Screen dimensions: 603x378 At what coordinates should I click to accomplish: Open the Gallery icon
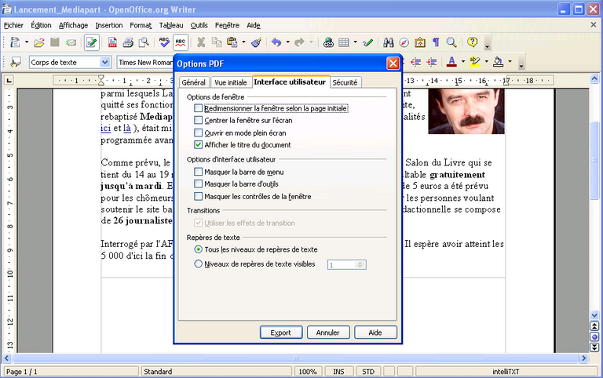click(x=420, y=42)
